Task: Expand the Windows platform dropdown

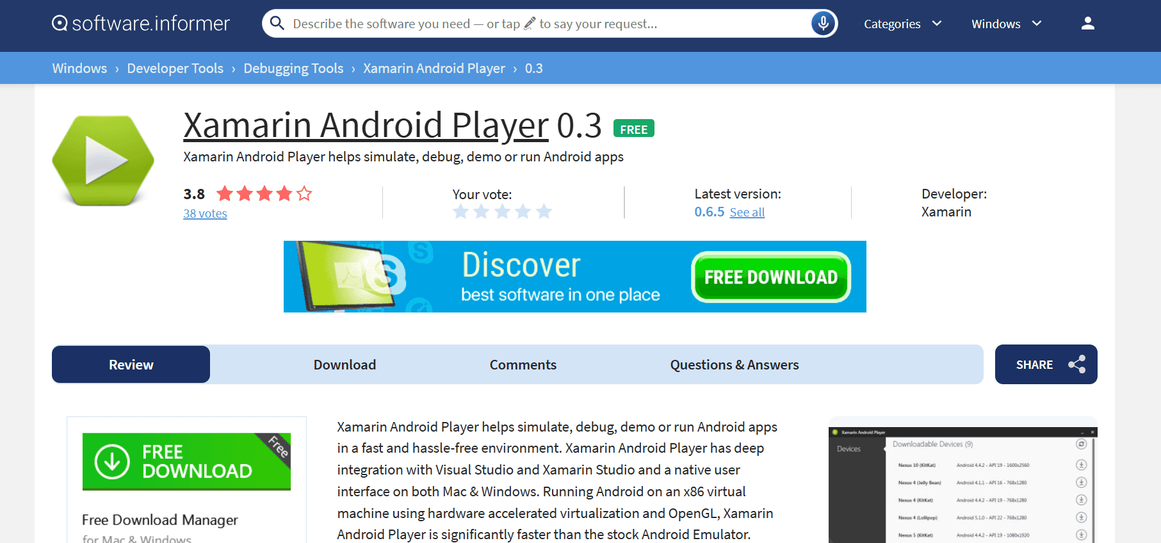Action: coord(1007,24)
